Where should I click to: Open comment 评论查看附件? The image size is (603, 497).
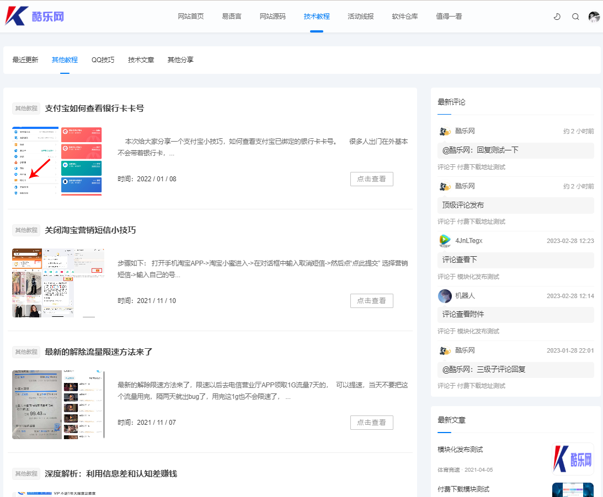(516, 315)
